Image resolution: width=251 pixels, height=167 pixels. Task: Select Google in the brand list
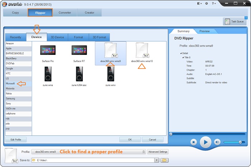point(18,68)
